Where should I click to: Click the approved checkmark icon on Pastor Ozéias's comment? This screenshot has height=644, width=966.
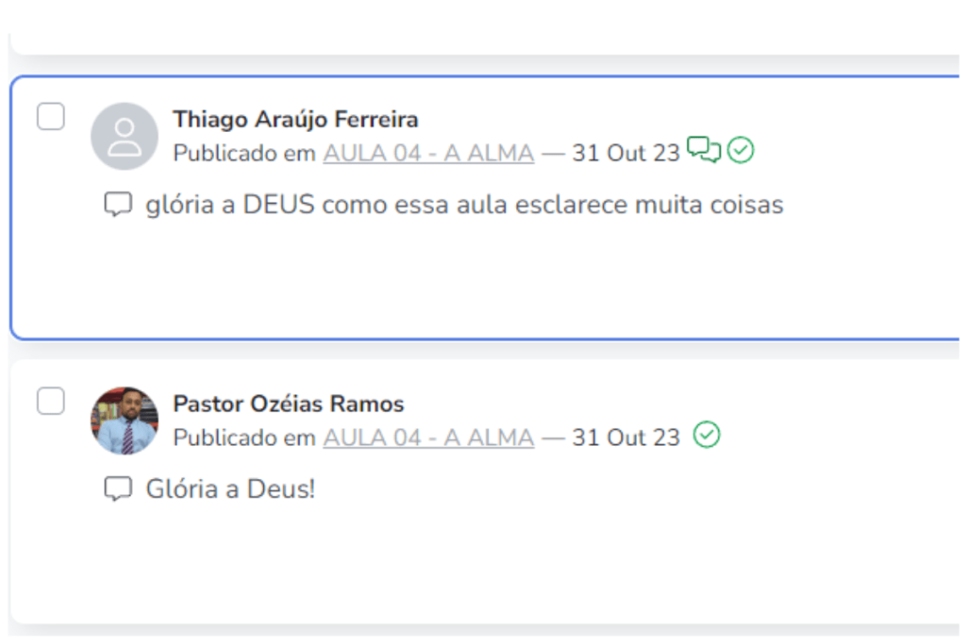707,435
